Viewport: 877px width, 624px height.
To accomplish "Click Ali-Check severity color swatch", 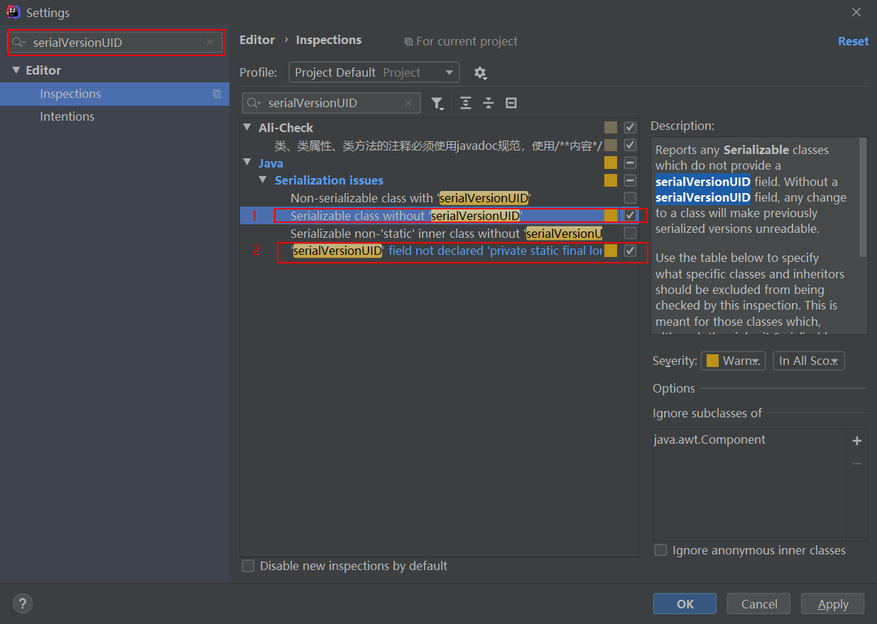I will point(611,128).
